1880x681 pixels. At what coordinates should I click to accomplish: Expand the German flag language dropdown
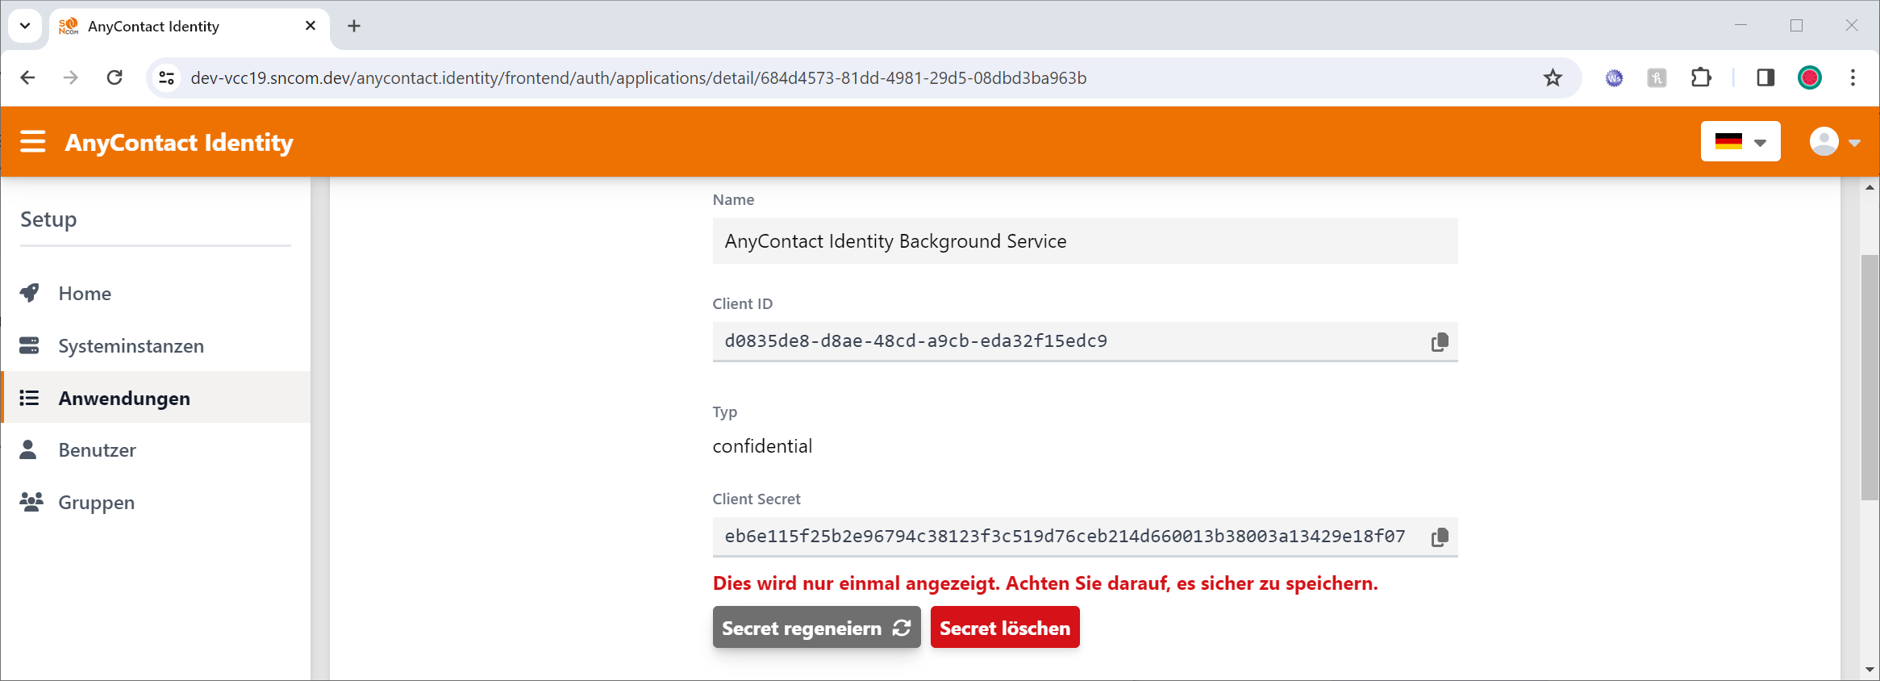click(1740, 142)
